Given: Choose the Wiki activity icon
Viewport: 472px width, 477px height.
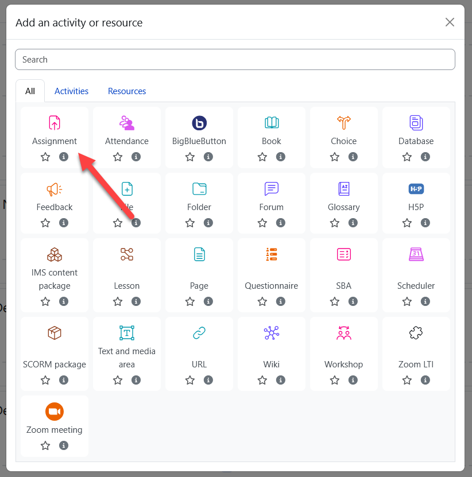Looking at the screenshot, I should pyautogui.click(x=272, y=333).
